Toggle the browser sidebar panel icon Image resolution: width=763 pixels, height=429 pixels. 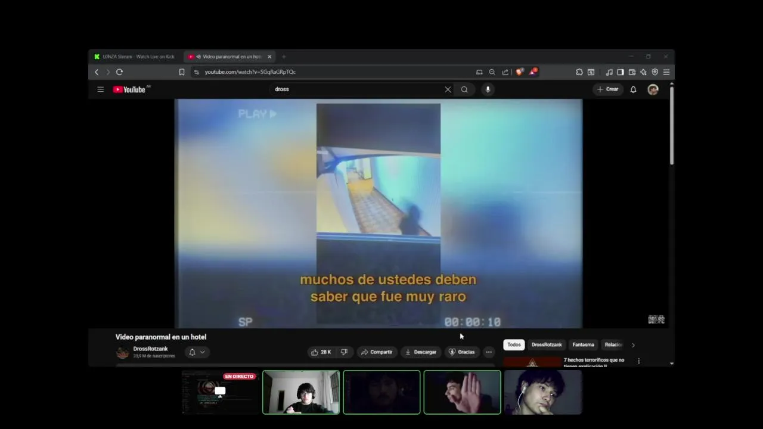[621, 72]
